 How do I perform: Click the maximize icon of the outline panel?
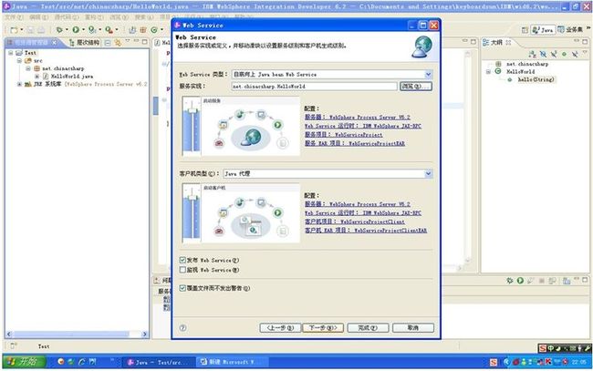tap(585, 42)
